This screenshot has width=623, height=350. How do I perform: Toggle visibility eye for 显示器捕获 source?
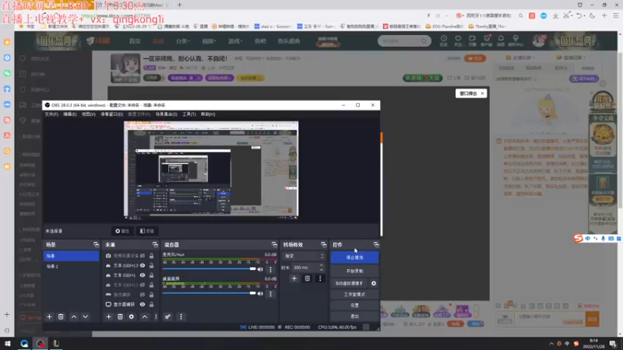143,304
